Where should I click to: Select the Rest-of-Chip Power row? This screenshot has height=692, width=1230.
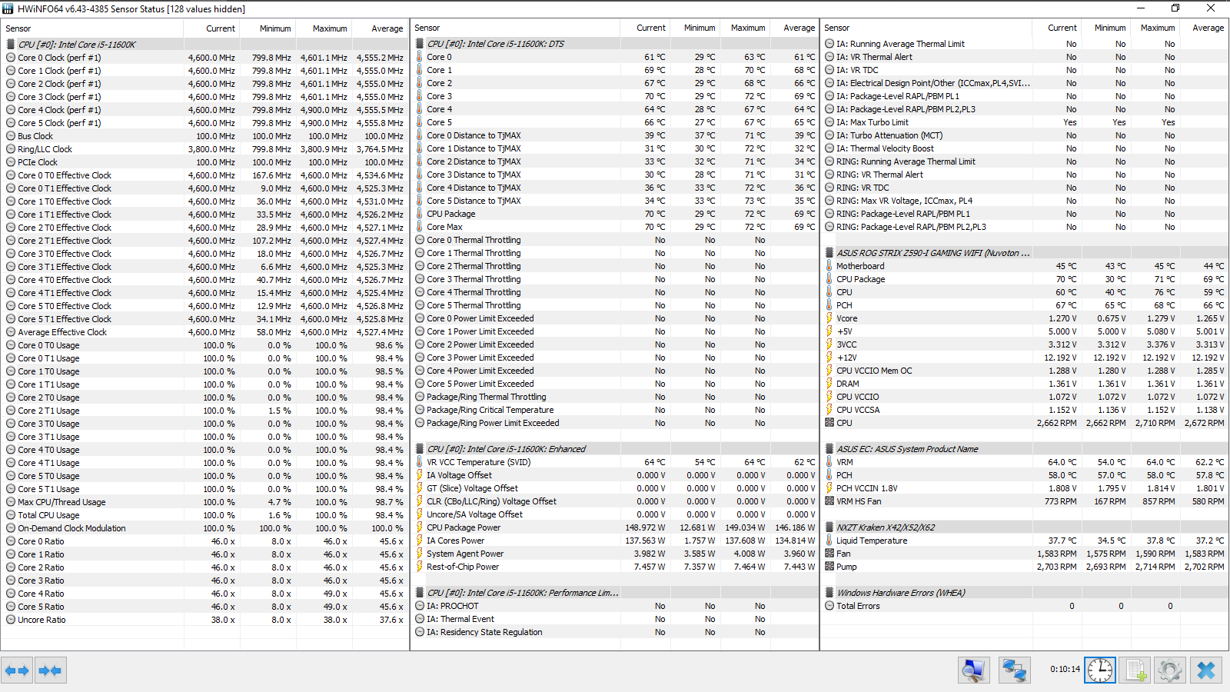point(615,567)
